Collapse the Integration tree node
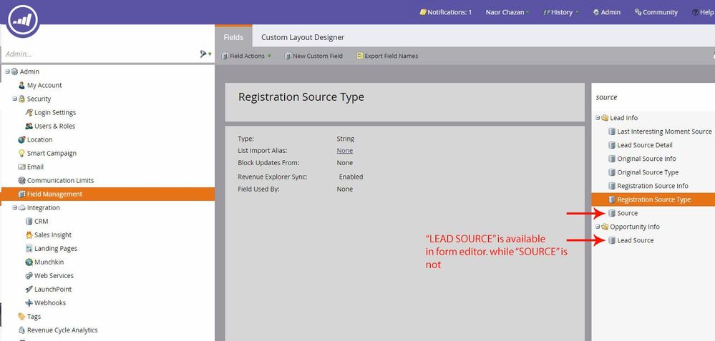715x341 pixels. [x=14, y=208]
